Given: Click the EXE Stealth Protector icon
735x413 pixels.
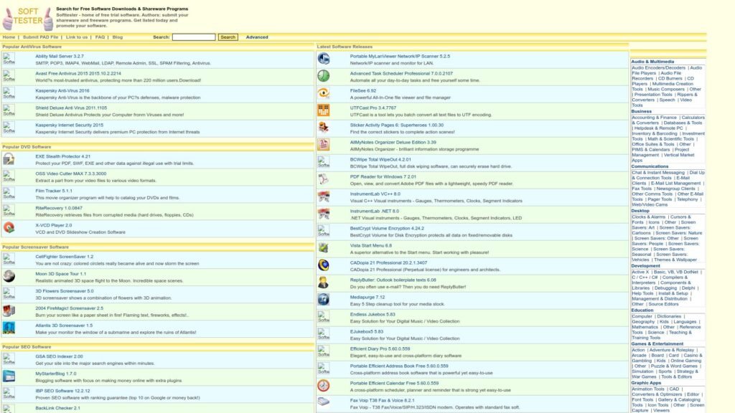Looking at the screenshot, I should coord(9,159).
